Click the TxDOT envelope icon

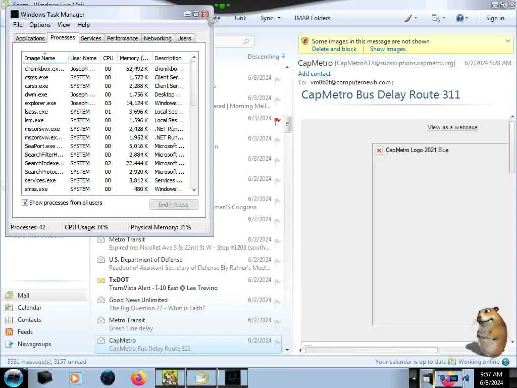coord(101,280)
